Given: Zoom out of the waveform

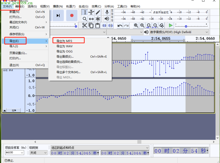Looking at the screenshot, I should 142,26.
